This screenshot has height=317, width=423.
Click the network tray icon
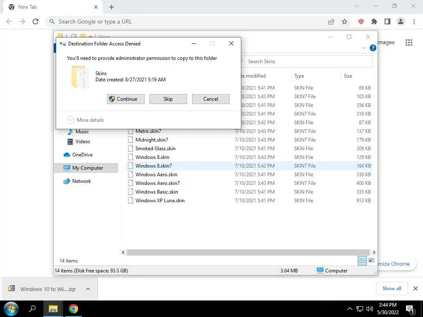click(x=360, y=309)
